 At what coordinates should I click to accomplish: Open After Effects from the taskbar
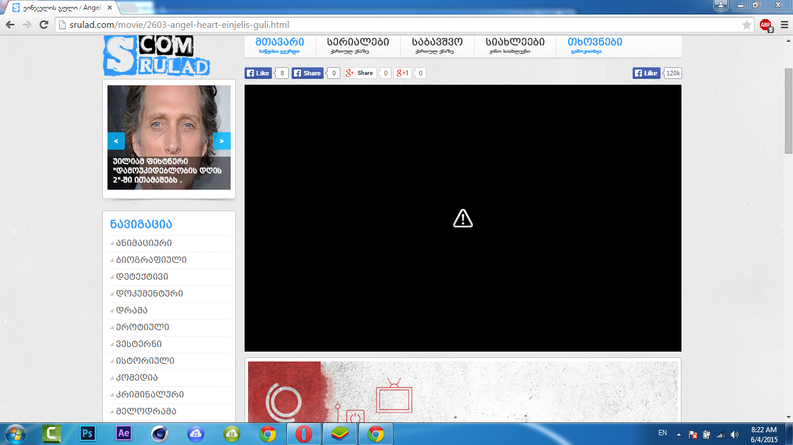pyautogui.click(x=124, y=433)
